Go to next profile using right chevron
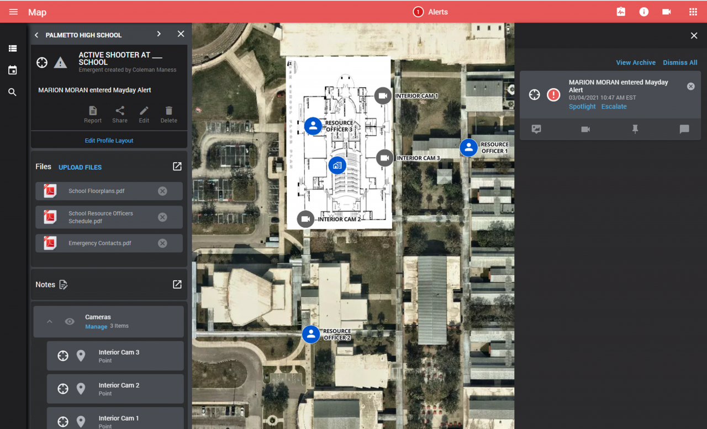707x429 pixels. tap(159, 34)
